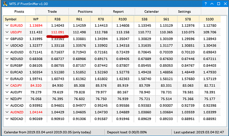Viewport: 229px width, 136px height.
Task: Expand the CADJPY row chevron
Action: click(x=7, y=86)
